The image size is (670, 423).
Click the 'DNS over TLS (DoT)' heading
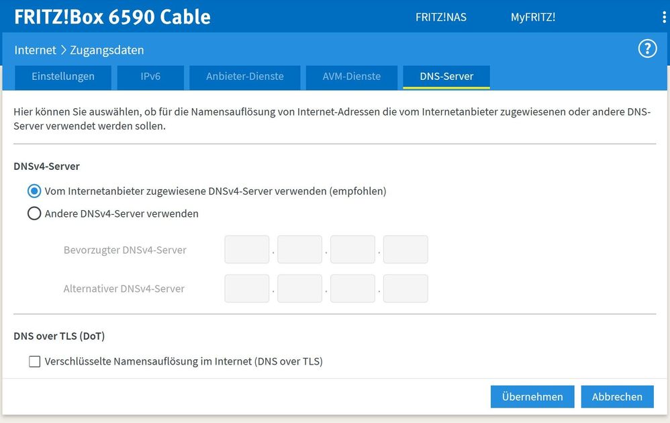[x=59, y=336]
